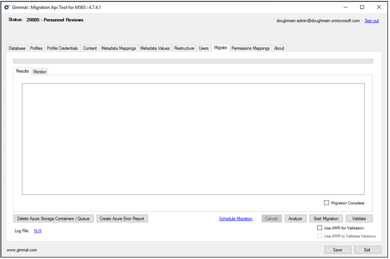This screenshot has height=259, width=390.
Task: Run the Validate button
Action: tap(359, 219)
